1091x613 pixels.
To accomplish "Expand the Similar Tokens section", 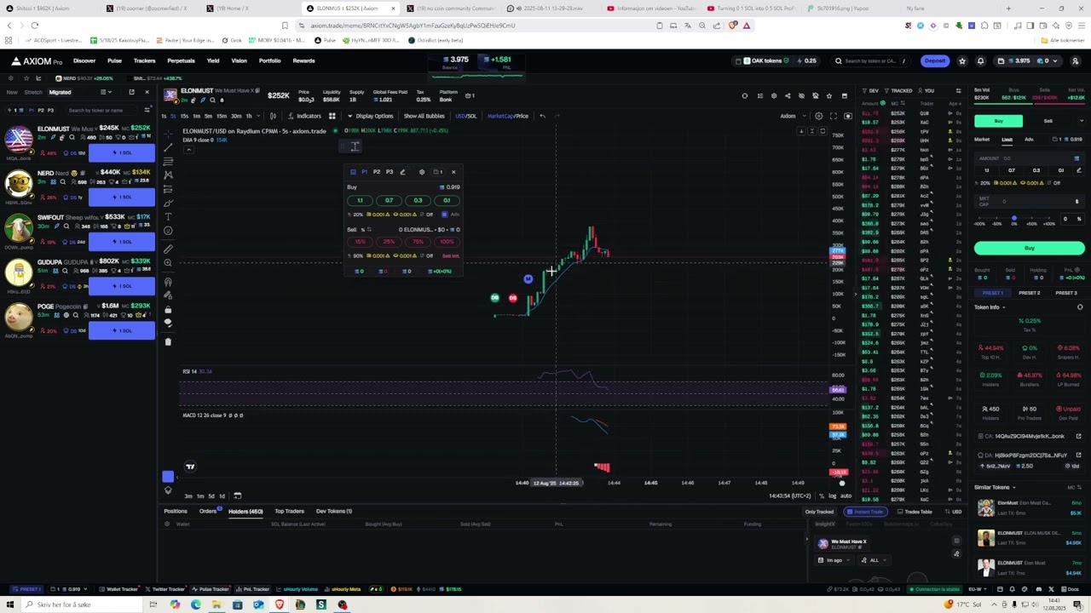I will pyautogui.click(x=995, y=487).
